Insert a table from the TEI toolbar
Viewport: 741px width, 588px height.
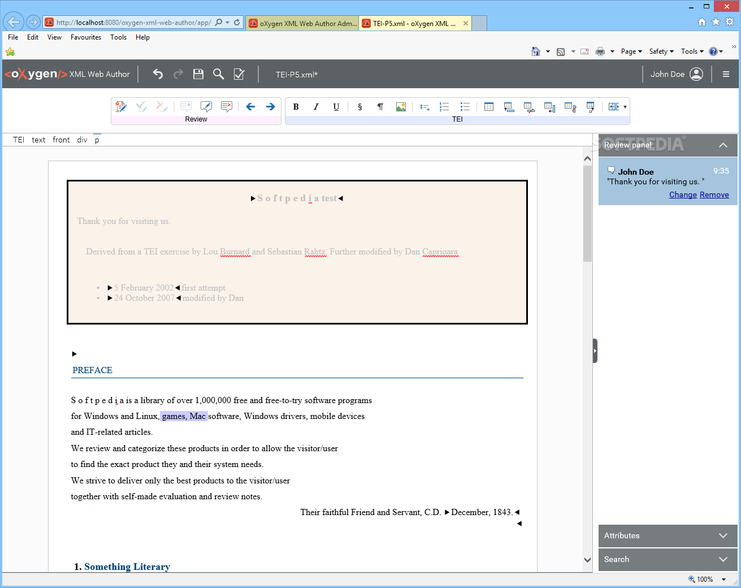click(x=489, y=106)
